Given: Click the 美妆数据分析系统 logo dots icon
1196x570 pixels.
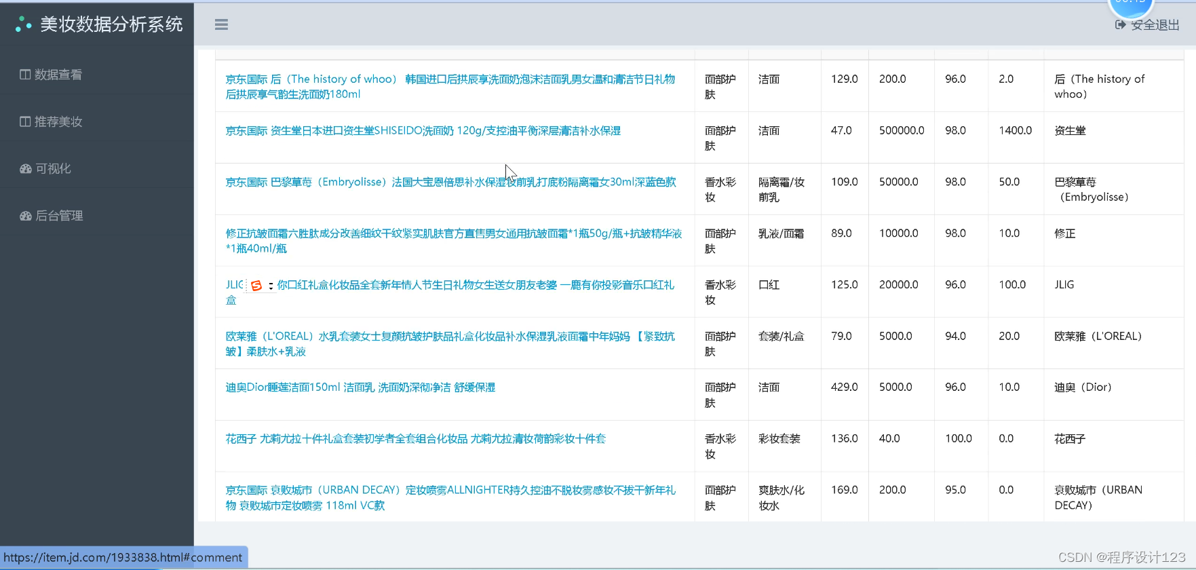Looking at the screenshot, I should coord(24,24).
